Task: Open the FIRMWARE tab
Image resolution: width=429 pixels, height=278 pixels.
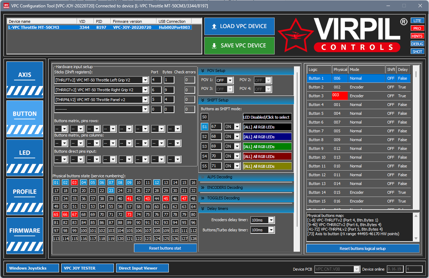Action: pyautogui.click(x=24, y=236)
